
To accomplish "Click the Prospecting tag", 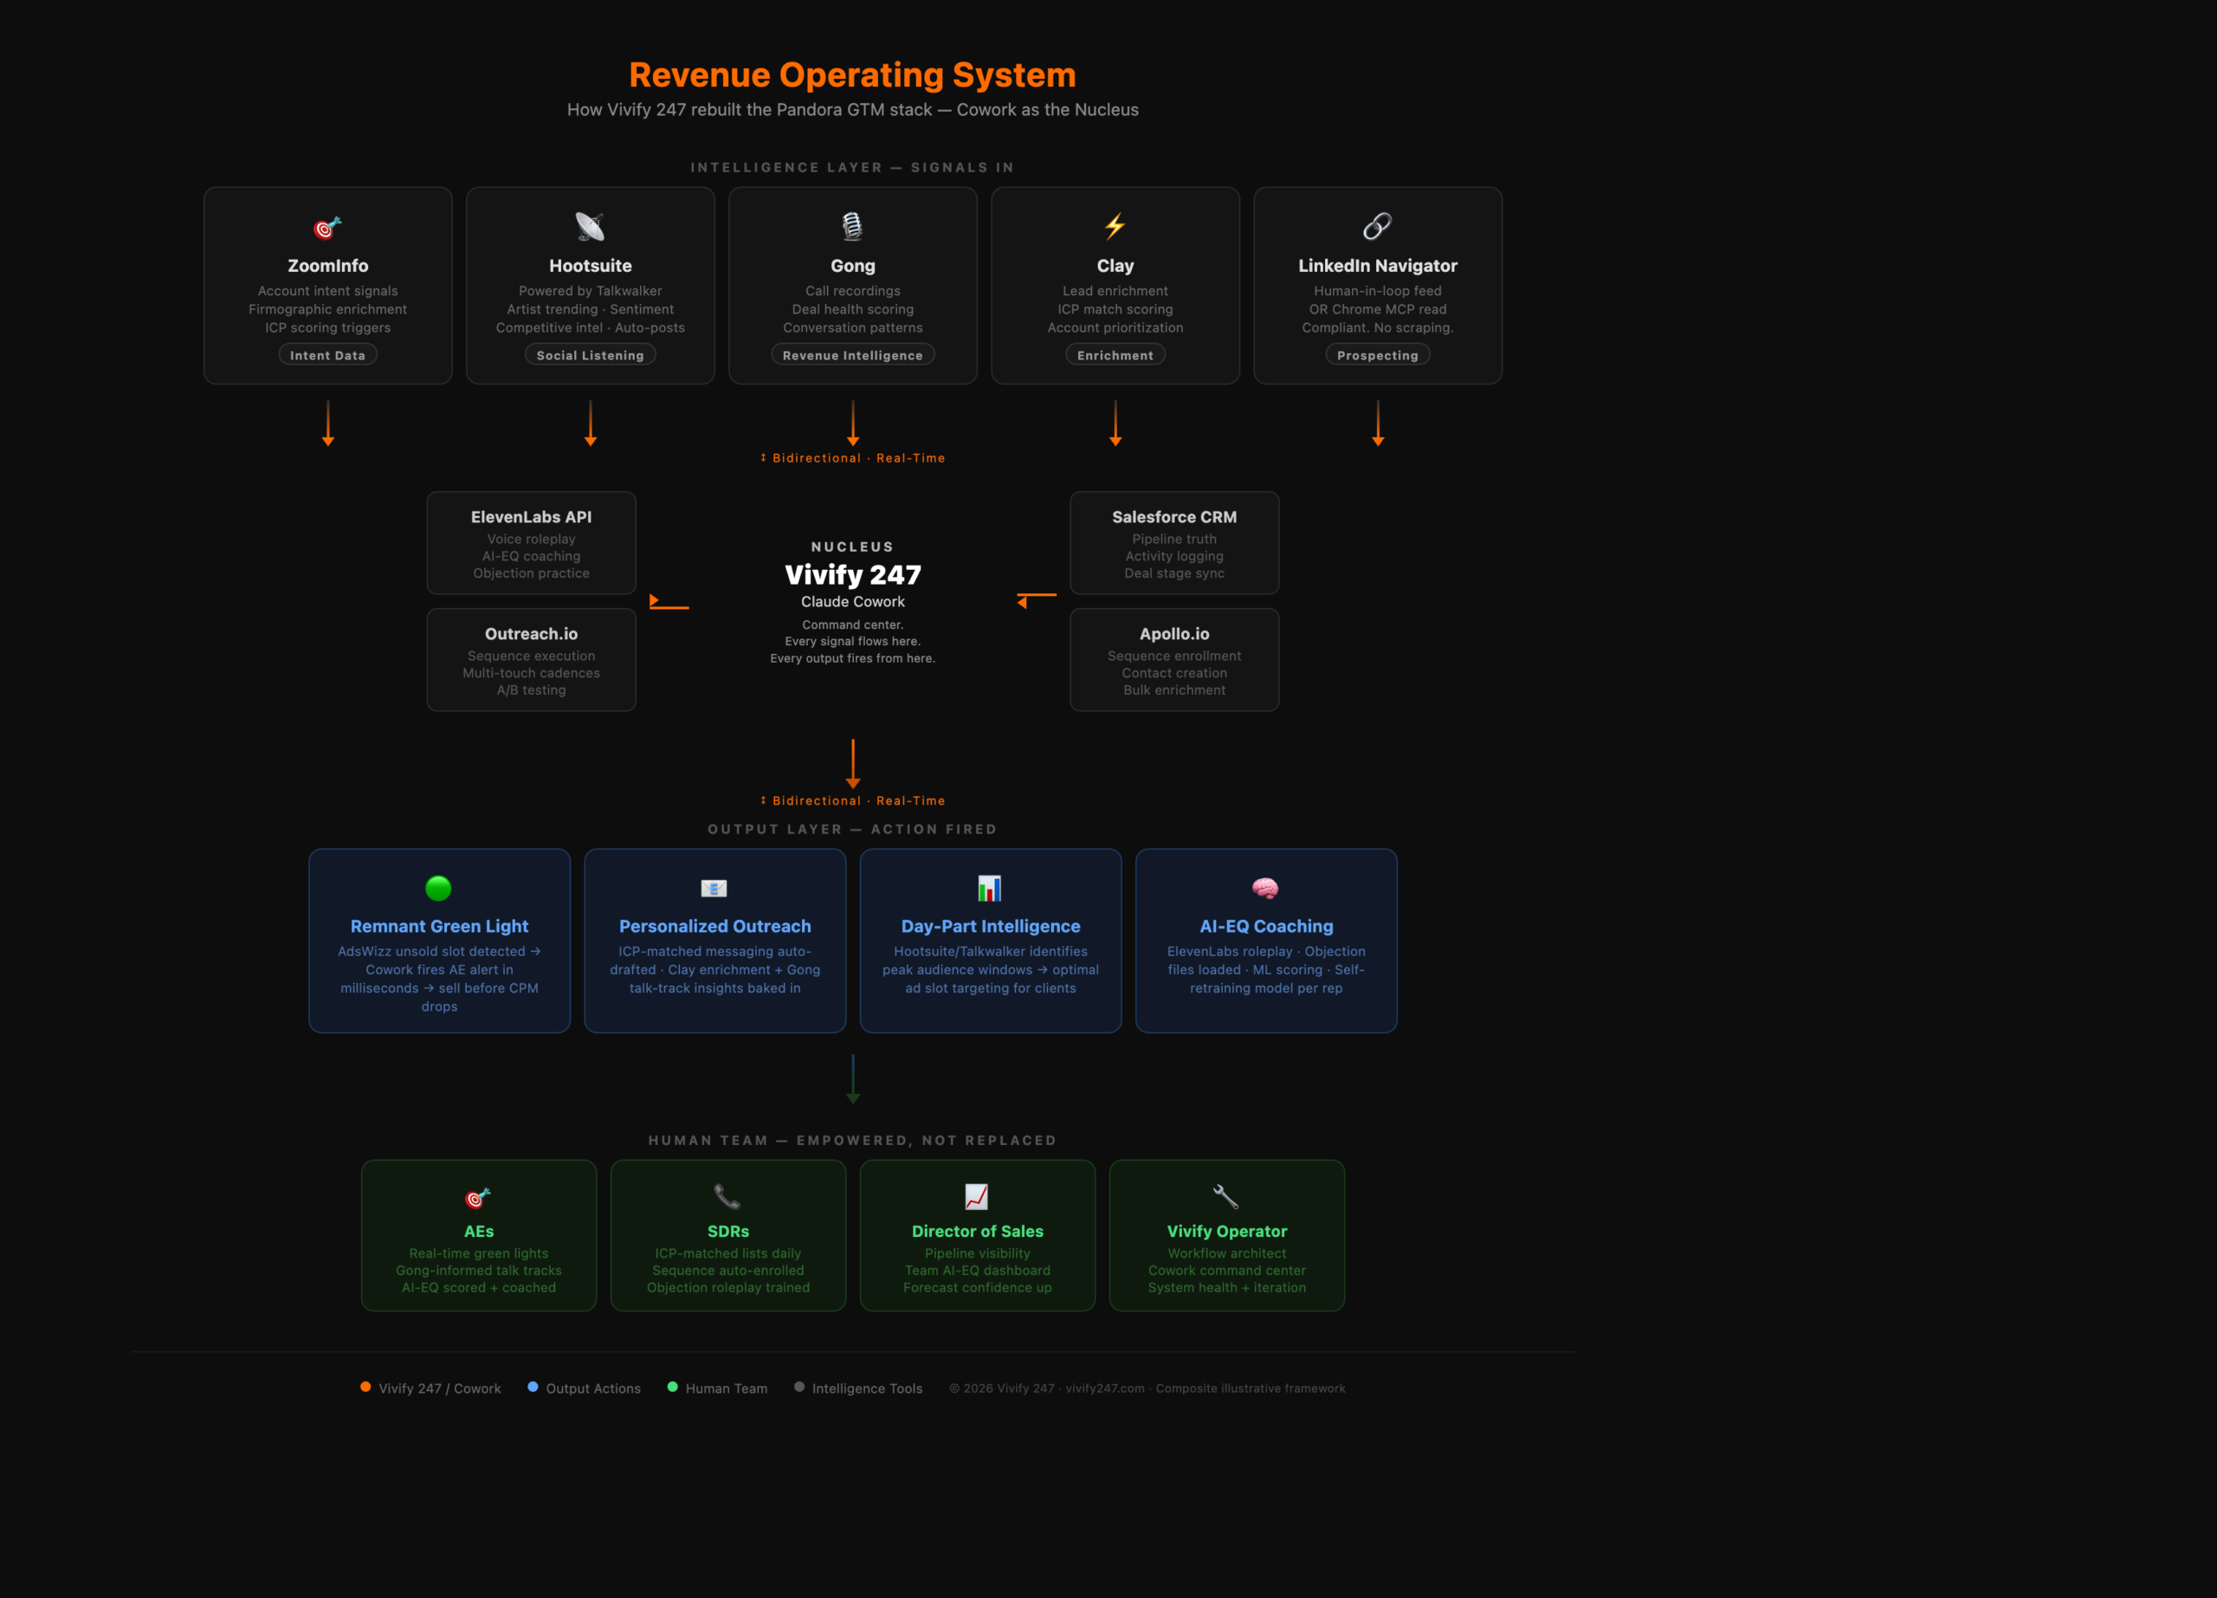I will coord(1377,355).
